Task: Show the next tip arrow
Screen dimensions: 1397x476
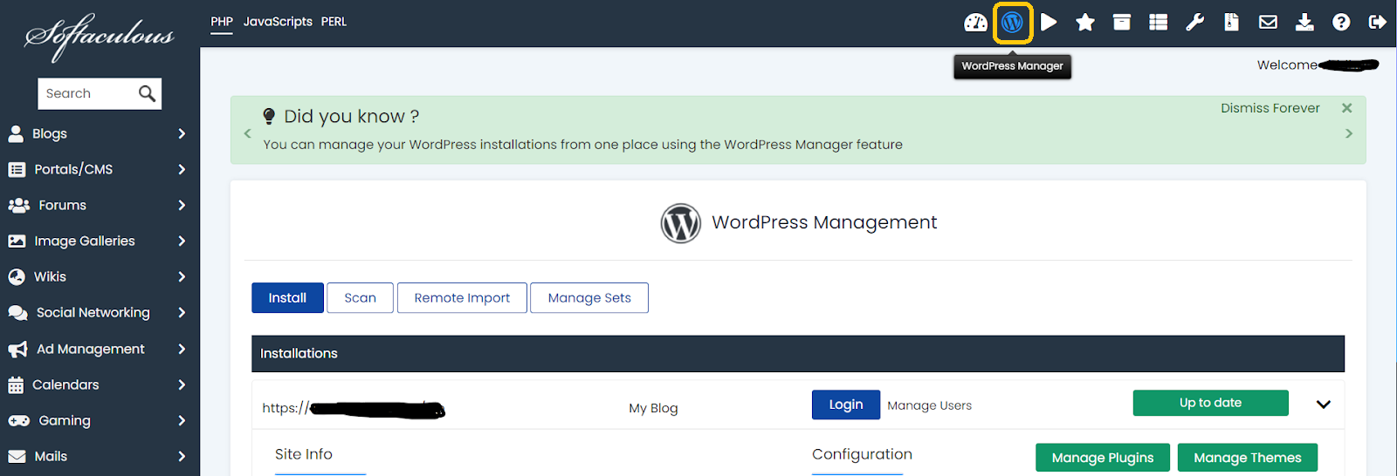Action: click(1349, 133)
